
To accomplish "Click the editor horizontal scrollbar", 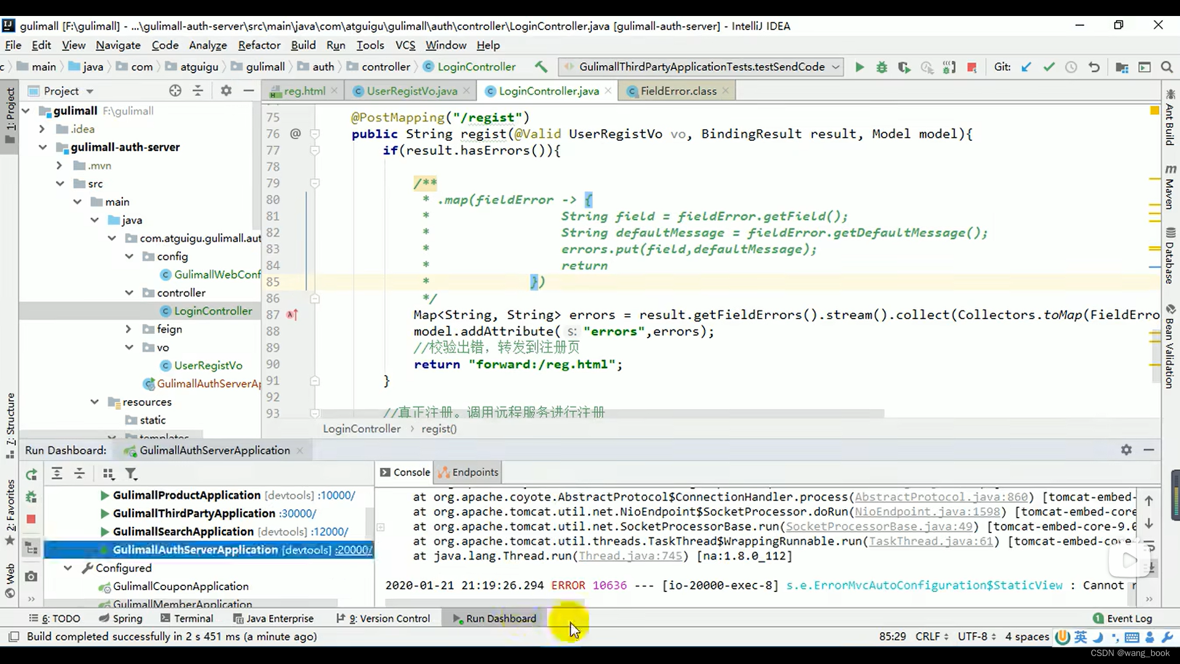I will (x=602, y=414).
